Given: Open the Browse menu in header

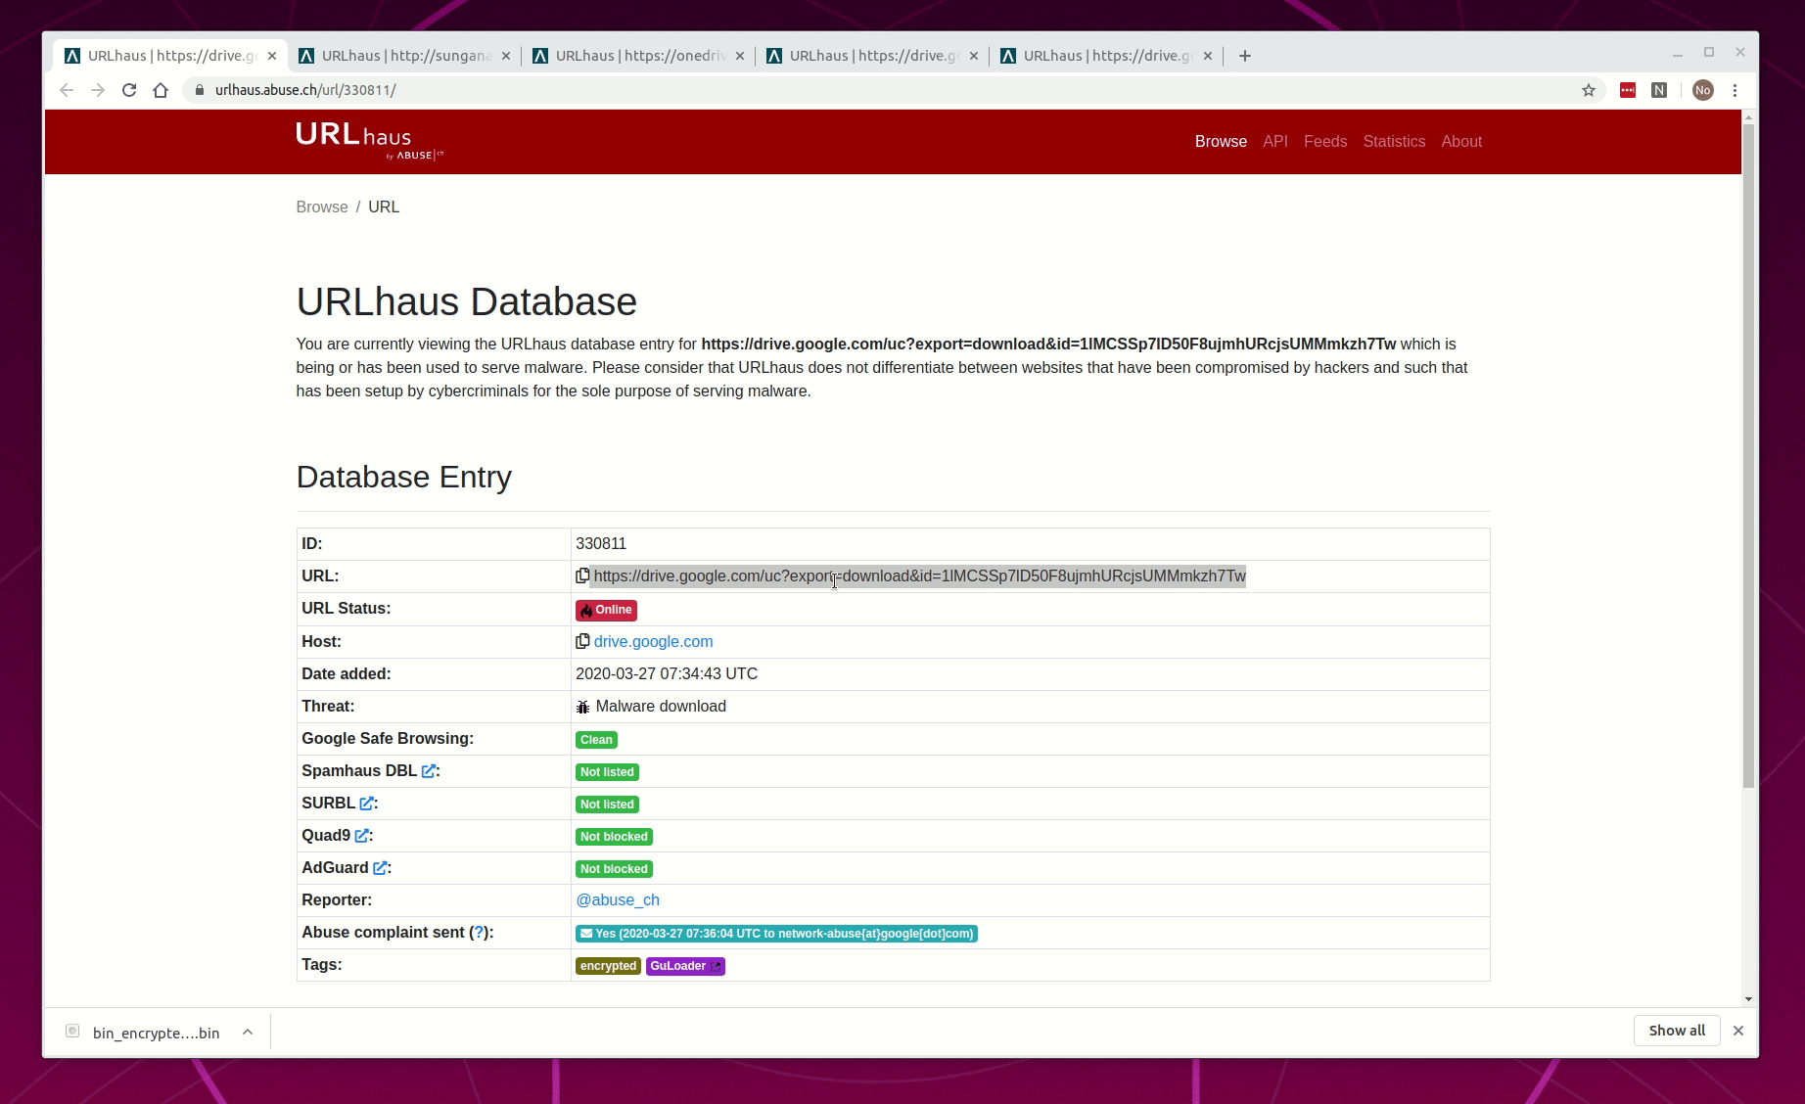Looking at the screenshot, I should 1221,142.
